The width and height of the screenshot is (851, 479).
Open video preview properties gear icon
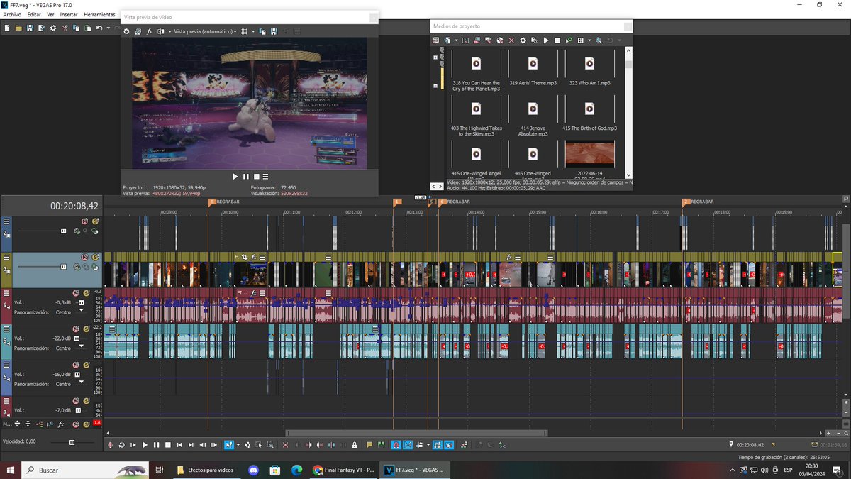coord(126,31)
